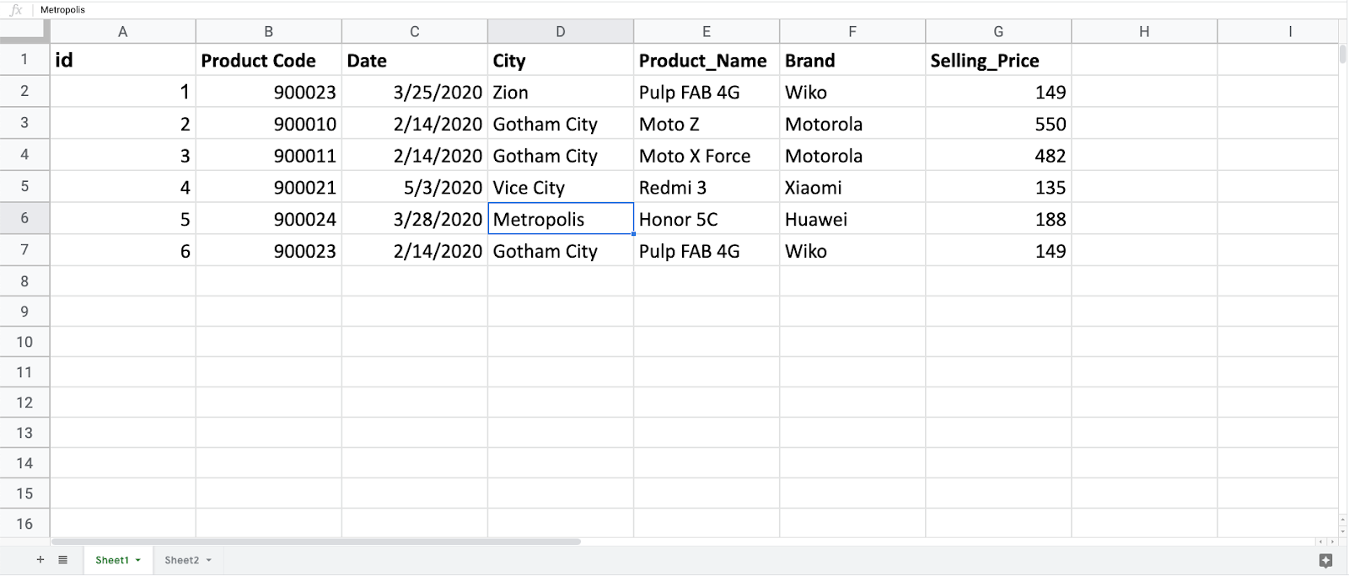
Task: Switch to the Sheet2 tab
Action: (181, 560)
